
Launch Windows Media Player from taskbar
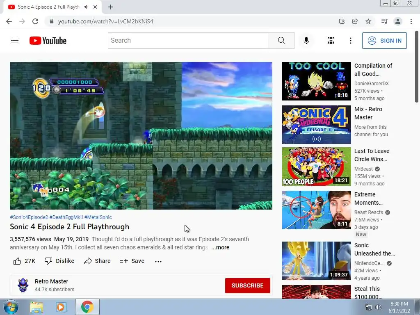(x=61, y=307)
